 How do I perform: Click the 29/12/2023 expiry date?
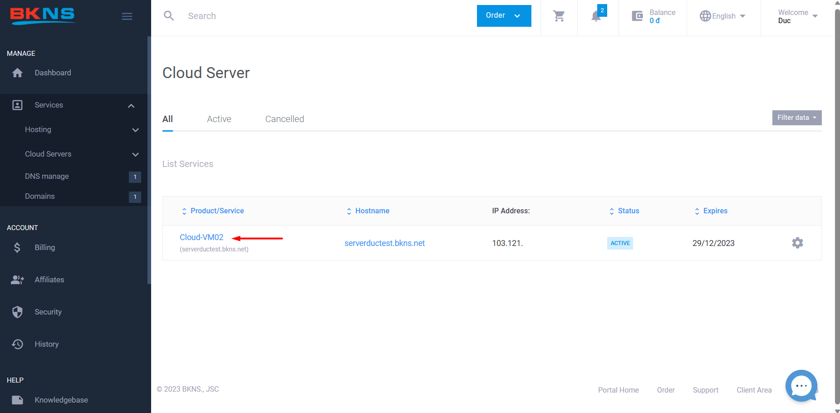(713, 243)
